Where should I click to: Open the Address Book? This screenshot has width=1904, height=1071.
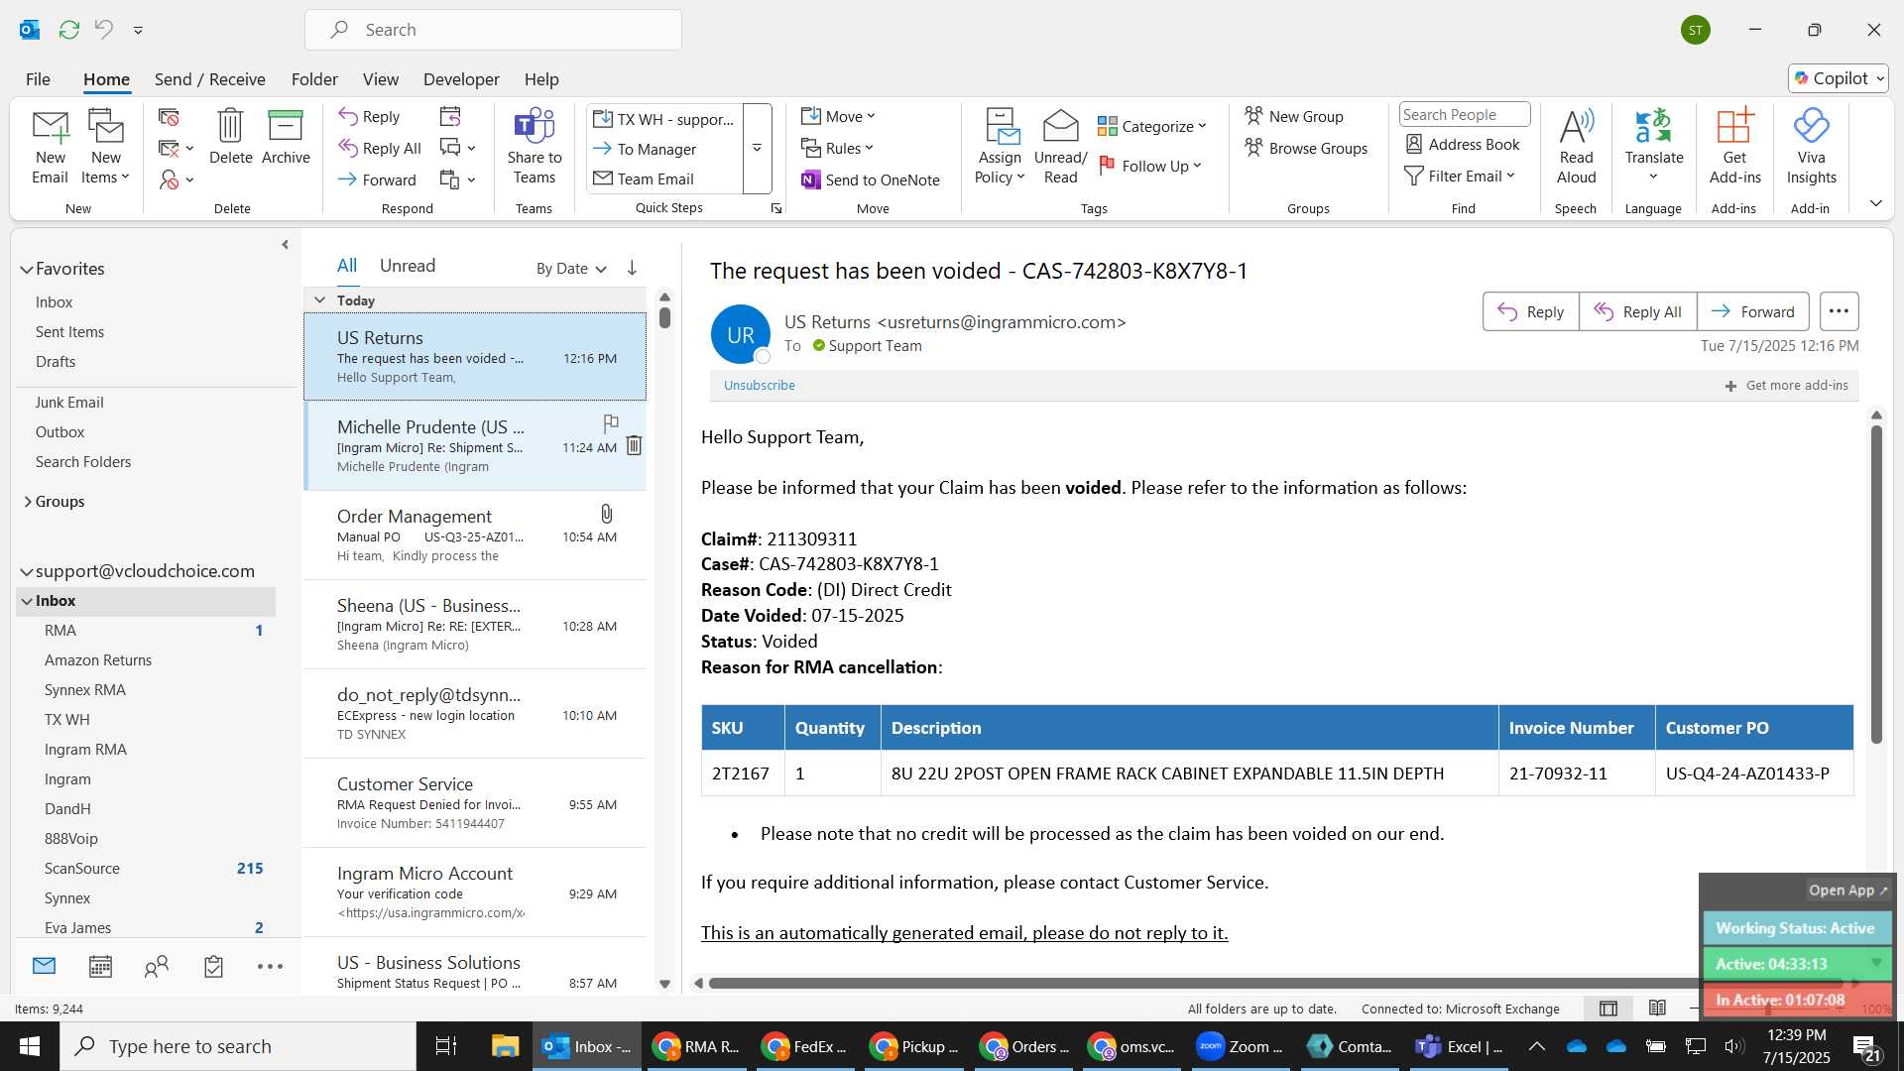click(x=1463, y=144)
